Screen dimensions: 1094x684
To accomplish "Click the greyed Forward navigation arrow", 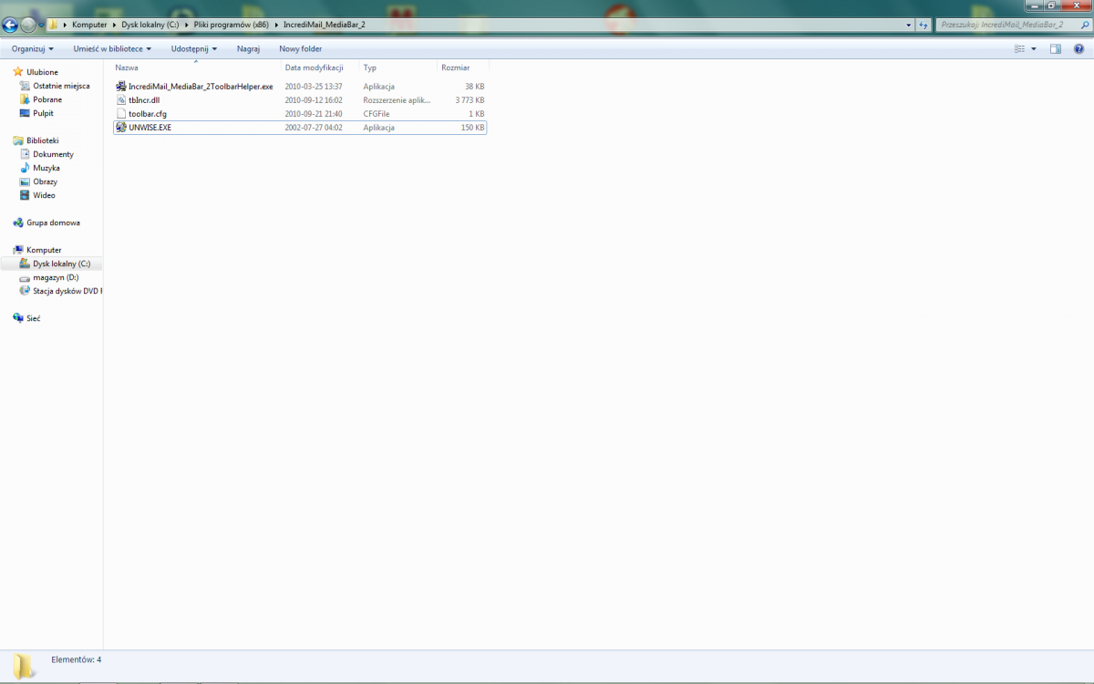I will click(x=28, y=26).
